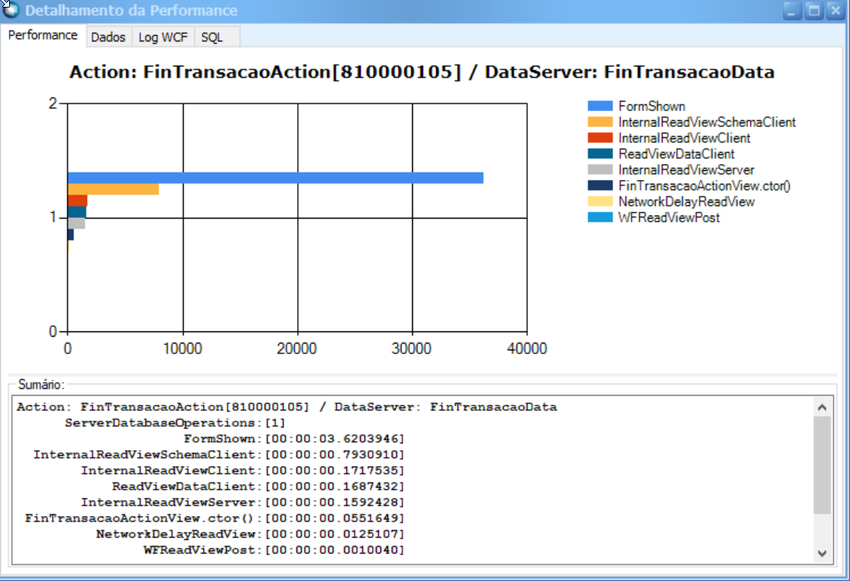
Task: Click the 2 y-axis label
Action: (x=53, y=103)
